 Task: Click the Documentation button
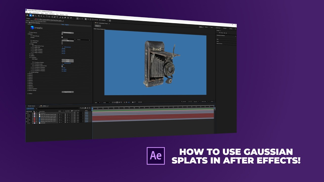pyautogui.click(x=68, y=33)
